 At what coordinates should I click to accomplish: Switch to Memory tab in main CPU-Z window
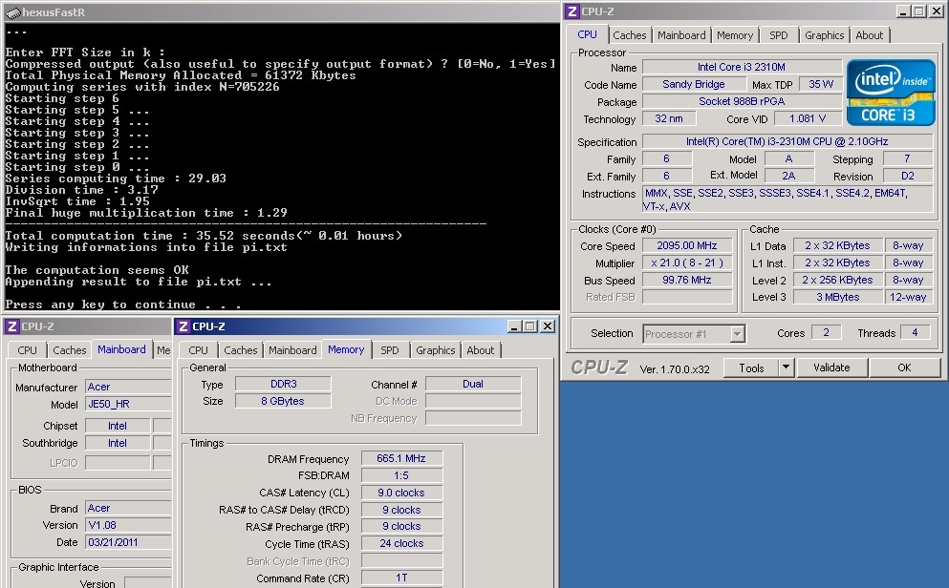735,35
